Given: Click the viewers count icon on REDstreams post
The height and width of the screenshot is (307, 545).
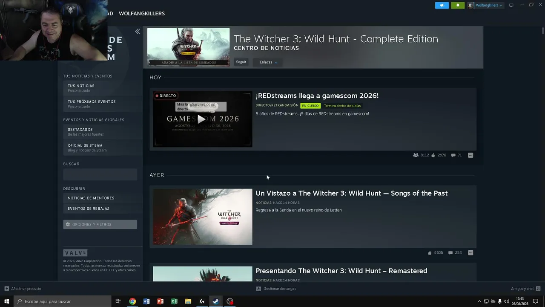Looking at the screenshot, I should 416,155.
